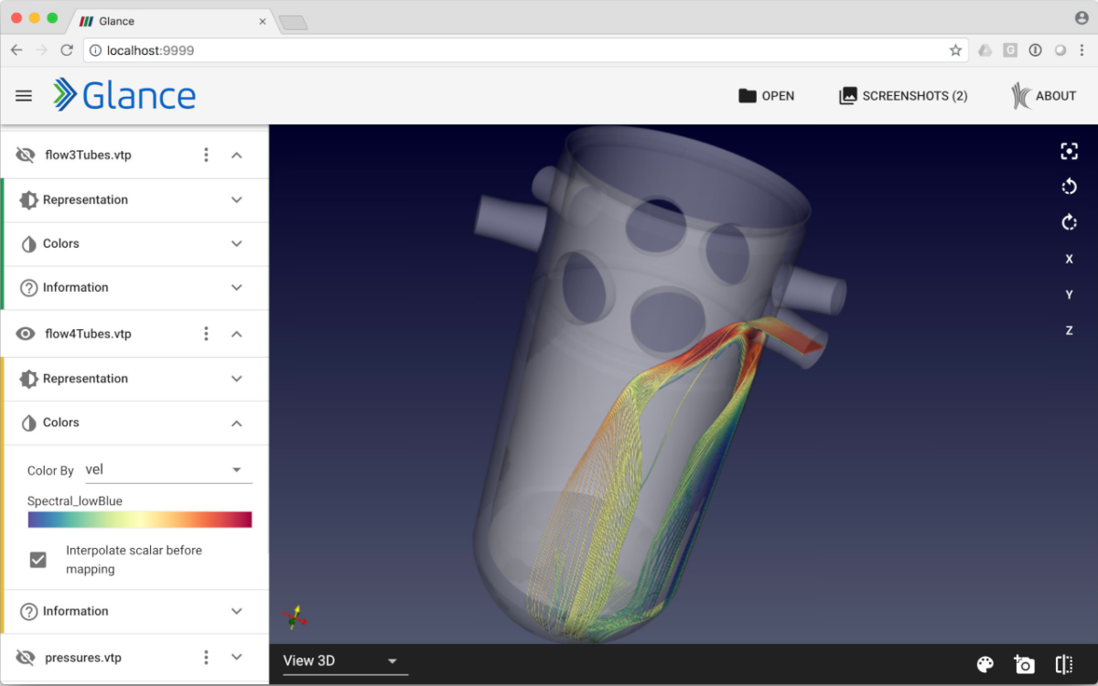
Task: Open flow3Tubes.vtp three-dot options menu
Action: pos(206,155)
